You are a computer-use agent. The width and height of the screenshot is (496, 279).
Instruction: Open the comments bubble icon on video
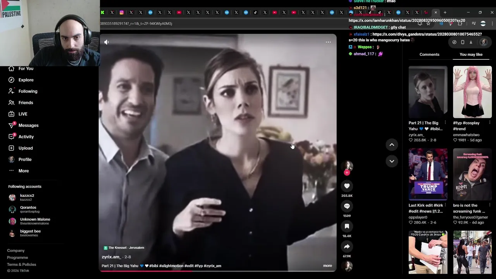(x=347, y=206)
